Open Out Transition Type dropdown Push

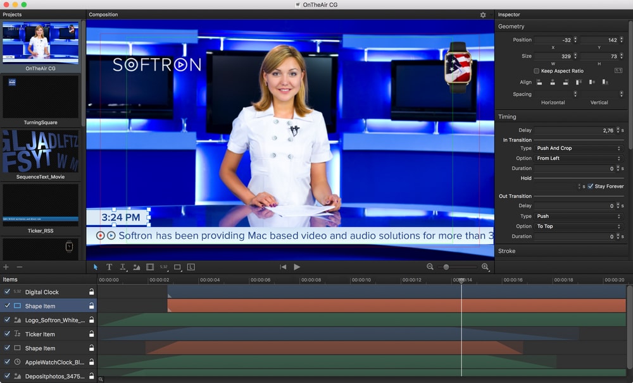point(578,216)
